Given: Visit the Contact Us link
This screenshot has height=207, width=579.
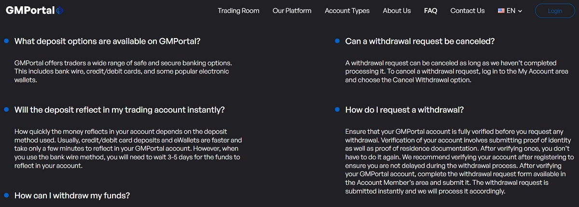Looking at the screenshot, I should (468, 11).
